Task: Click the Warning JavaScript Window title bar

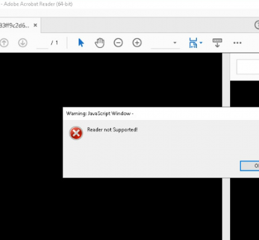Action: point(161,113)
